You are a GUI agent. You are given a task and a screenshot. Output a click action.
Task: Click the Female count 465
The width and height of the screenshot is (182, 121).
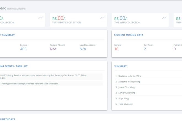[x=23, y=49]
